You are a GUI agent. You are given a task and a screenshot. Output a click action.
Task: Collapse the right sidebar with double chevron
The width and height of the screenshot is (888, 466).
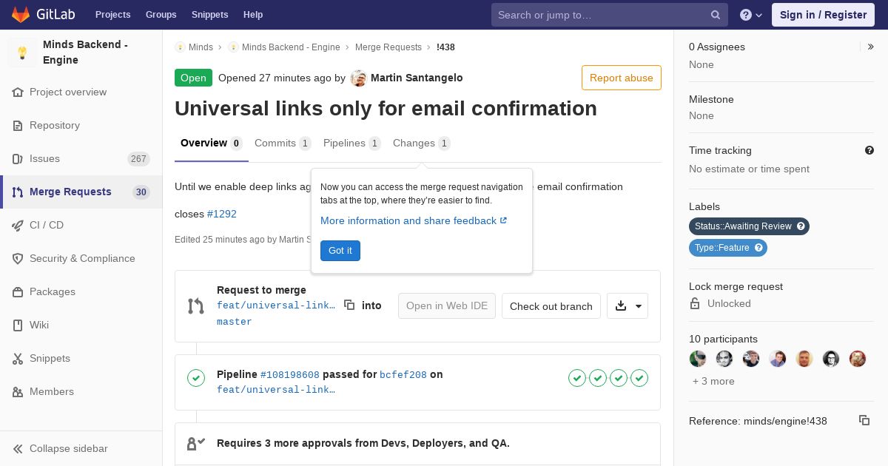[x=871, y=47]
